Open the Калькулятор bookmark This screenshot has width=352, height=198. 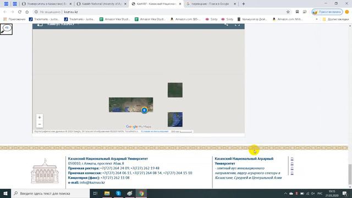coord(252,19)
